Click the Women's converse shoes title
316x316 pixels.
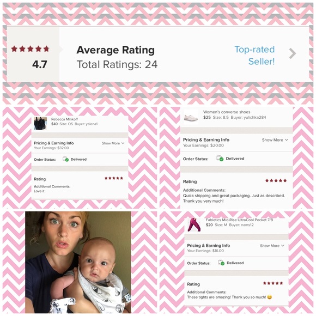(227, 112)
